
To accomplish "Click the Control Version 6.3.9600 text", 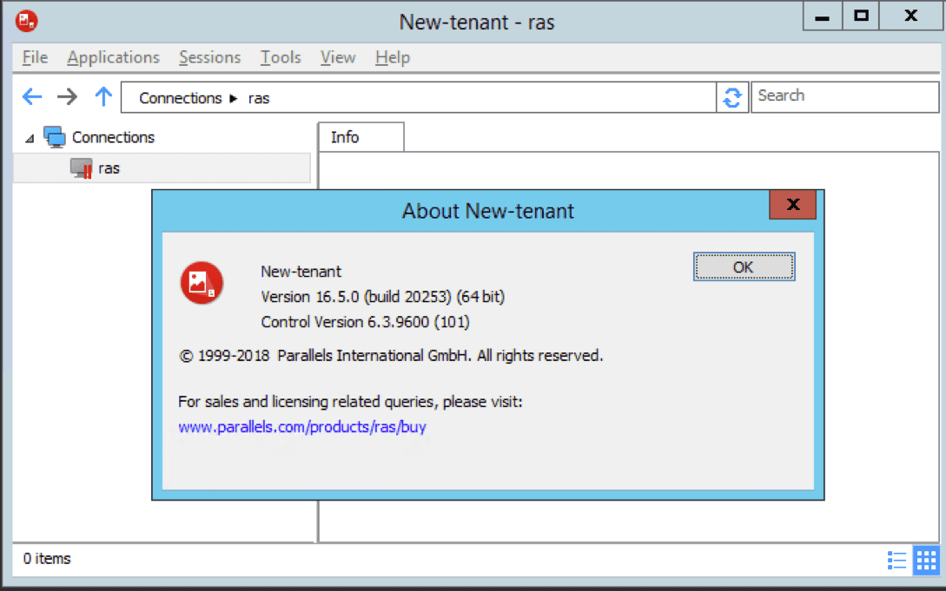I will coord(366,322).
